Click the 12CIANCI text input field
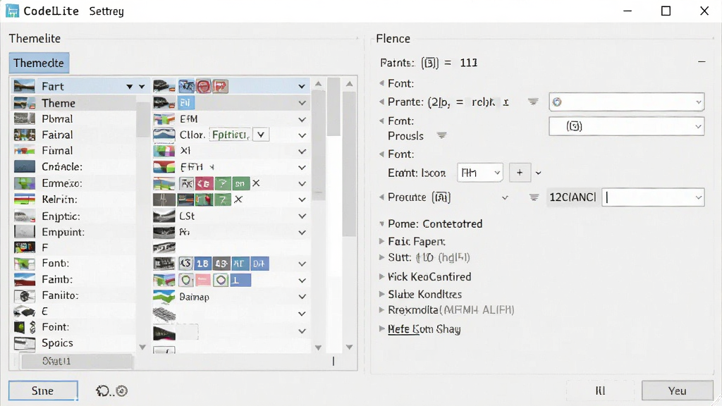Screen dimensions: 722x406 click(653, 197)
